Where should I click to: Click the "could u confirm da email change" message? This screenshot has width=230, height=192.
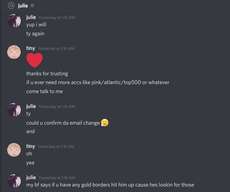tap(63, 123)
